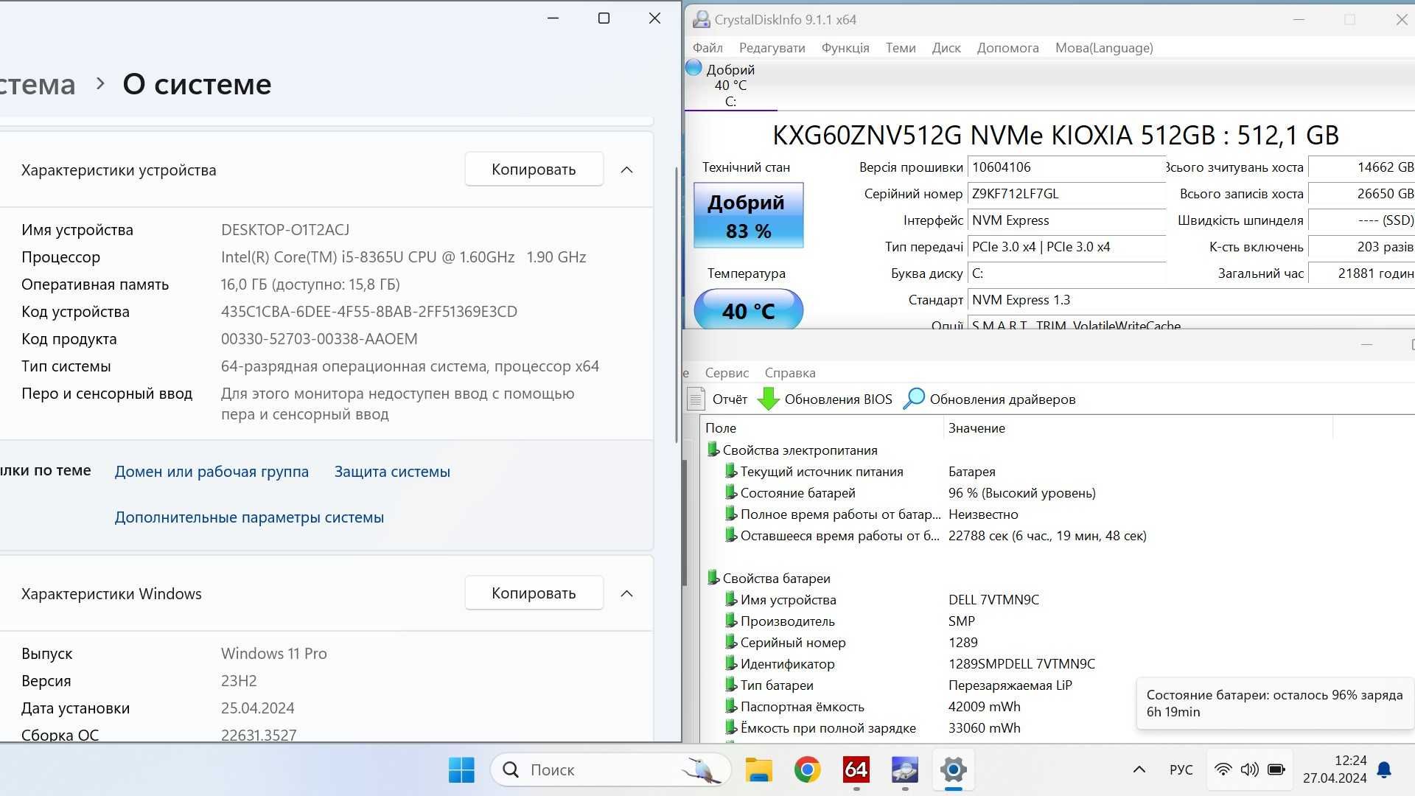Image resolution: width=1415 pixels, height=796 pixels.
Task: Open CrystalDiskInfo Редагувати menu
Action: click(x=772, y=48)
